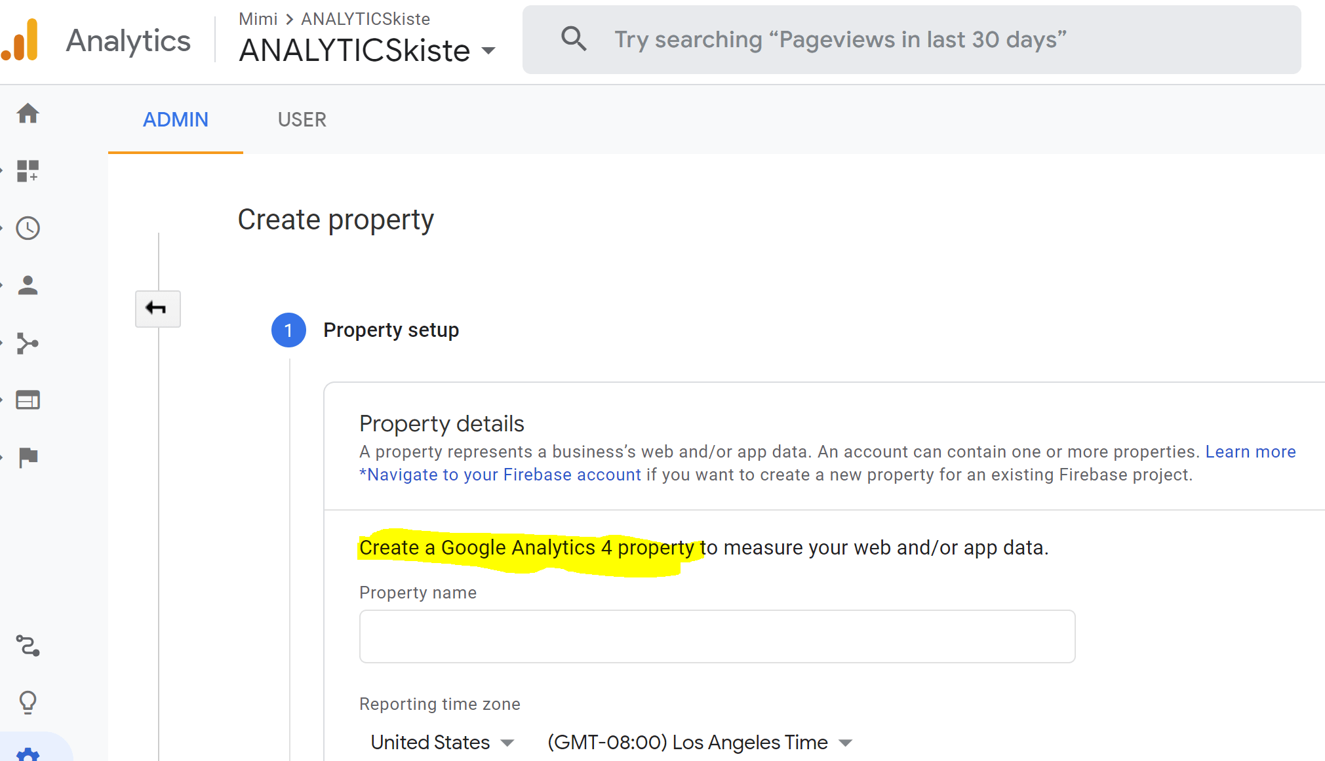Click the Property name input field
The width and height of the screenshot is (1325, 761).
717,636
